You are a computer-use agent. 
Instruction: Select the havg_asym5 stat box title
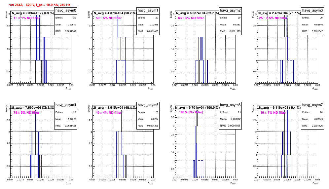pos(148,105)
